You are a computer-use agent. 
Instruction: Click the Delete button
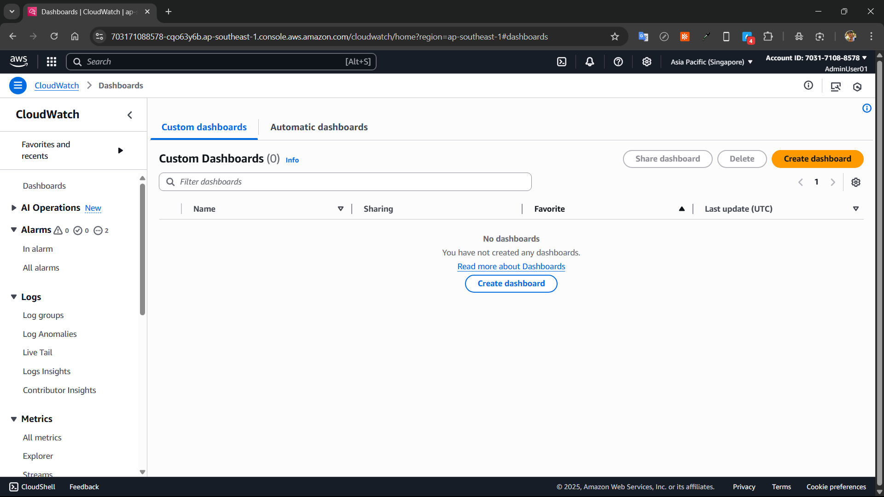pyautogui.click(x=742, y=159)
